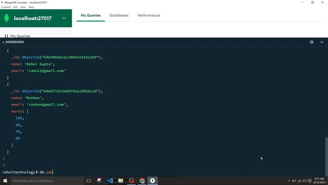
Task: Click the localhost:27017 connection name
Action: [x=33, y=18]
